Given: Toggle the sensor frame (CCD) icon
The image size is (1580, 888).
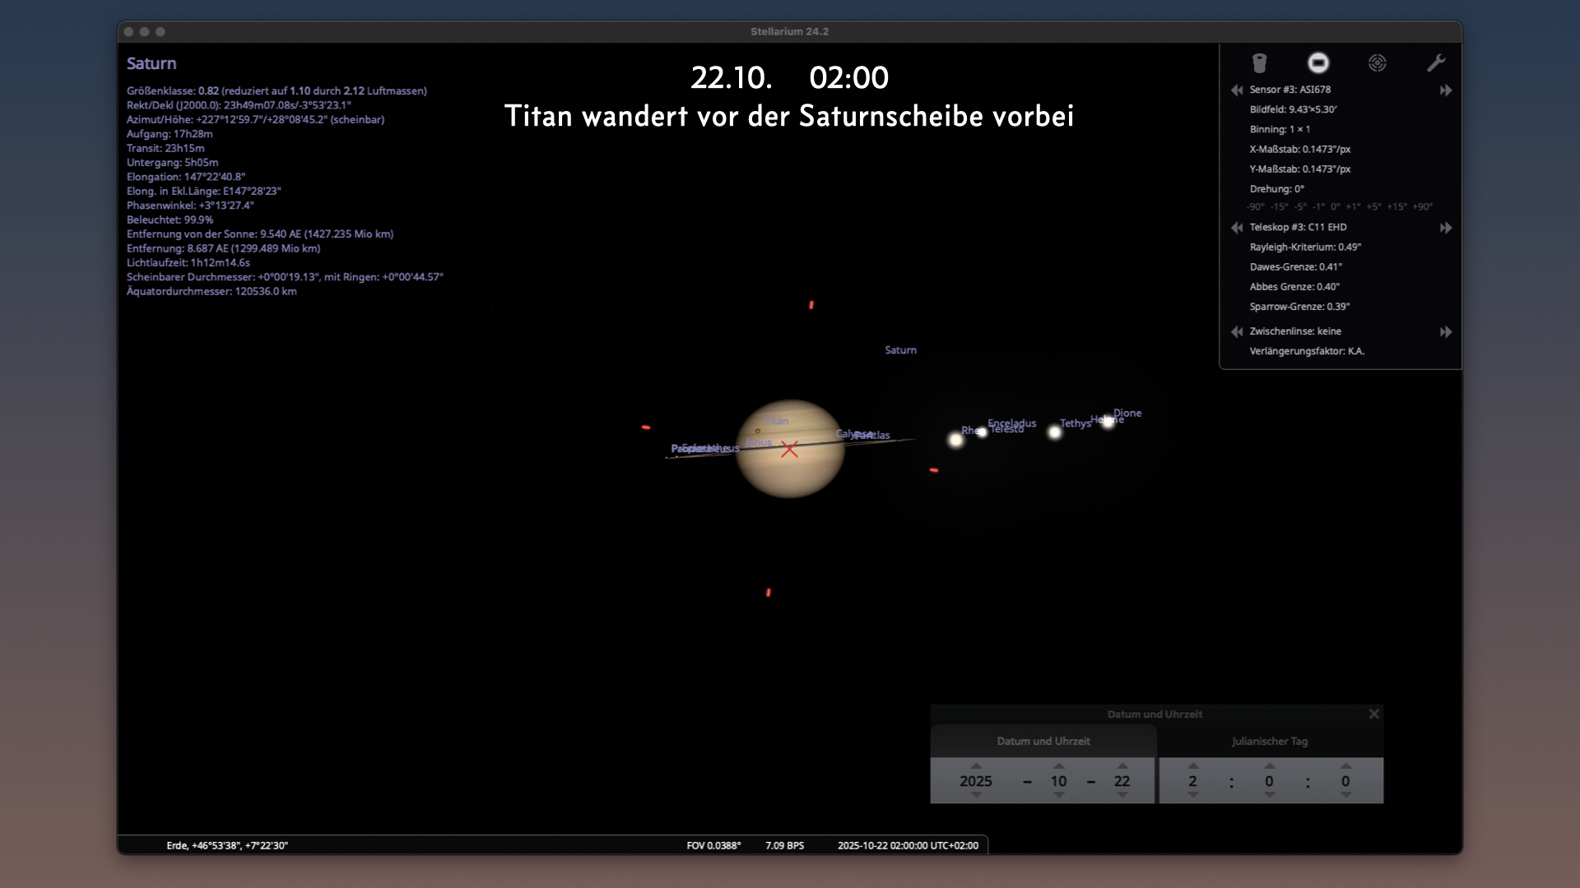Looking at the screenshot, I should pyautogui.click(x=1318, y=63).
